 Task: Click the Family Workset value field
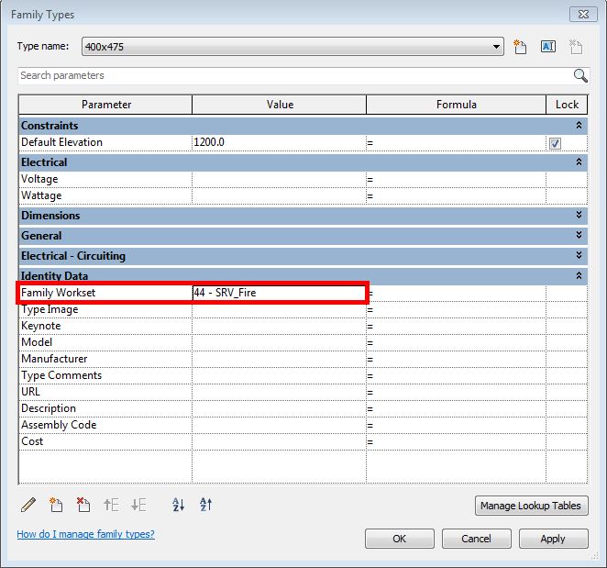point(279,293)
